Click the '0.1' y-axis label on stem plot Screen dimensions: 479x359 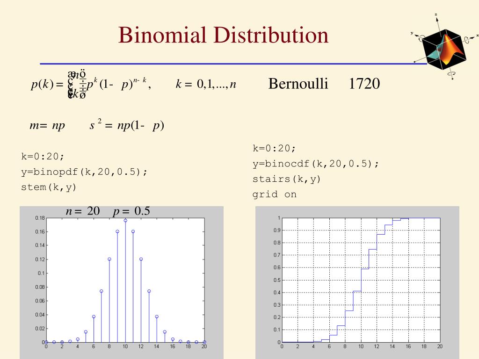tap(41, 273)
